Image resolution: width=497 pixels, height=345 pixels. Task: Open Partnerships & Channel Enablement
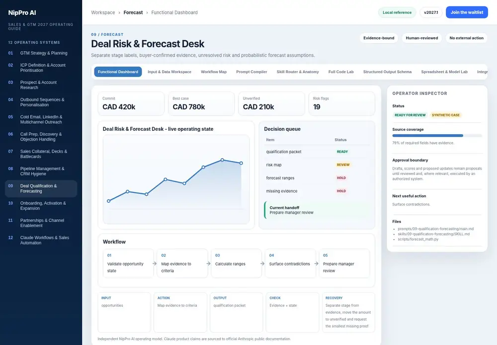(x=41, y=223)
